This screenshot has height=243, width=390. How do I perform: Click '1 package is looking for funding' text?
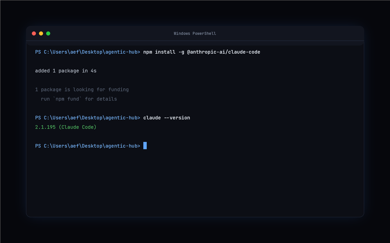click(x=82, y=89)
